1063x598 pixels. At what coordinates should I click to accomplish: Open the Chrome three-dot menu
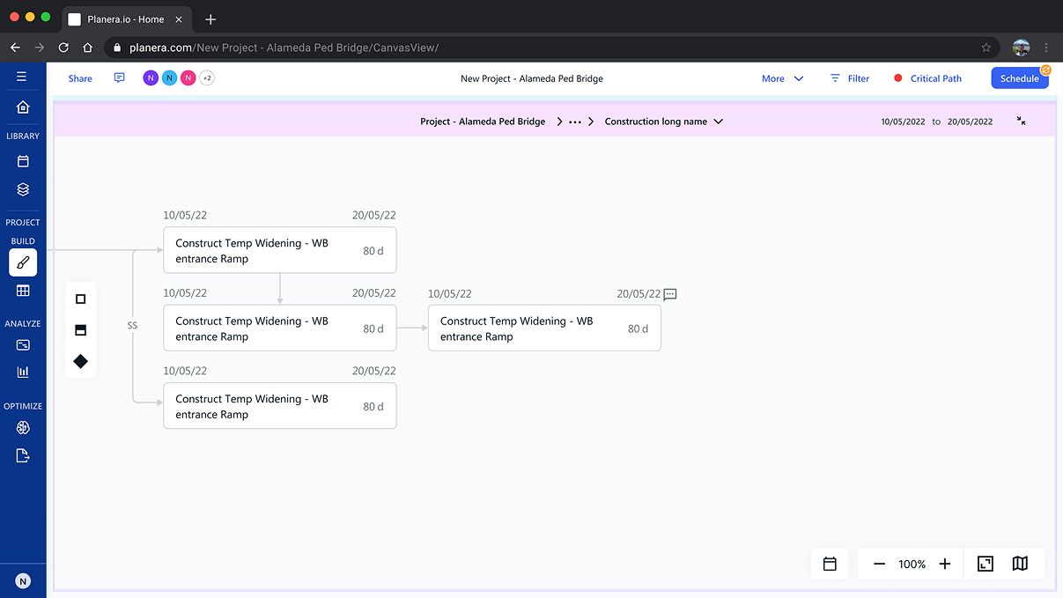1046,48
